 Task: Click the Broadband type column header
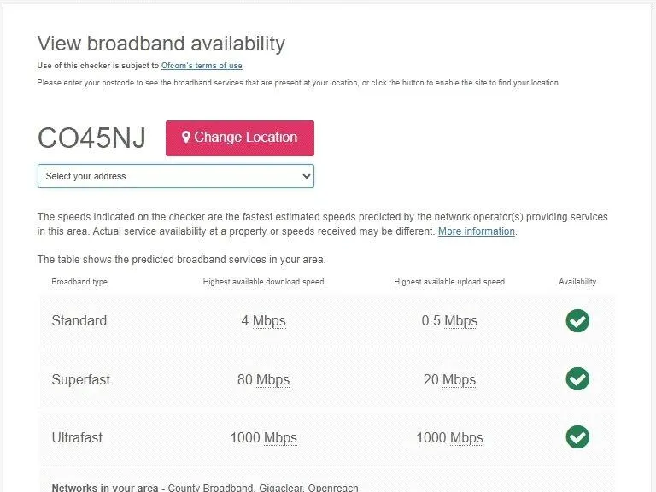(x=79, y=282)
